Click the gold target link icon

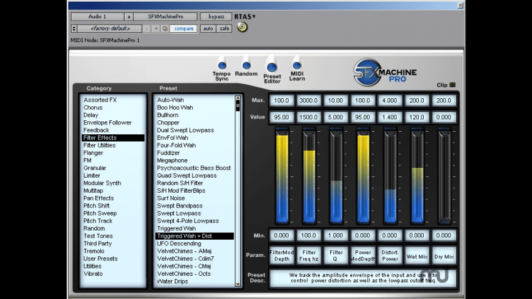243,27
